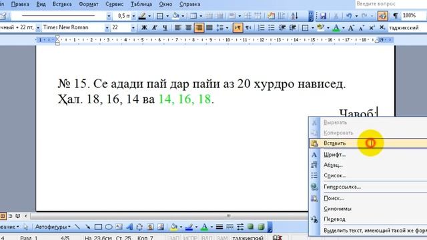
Task: Justify the paragraph text
Action: [x=209, y=27]
